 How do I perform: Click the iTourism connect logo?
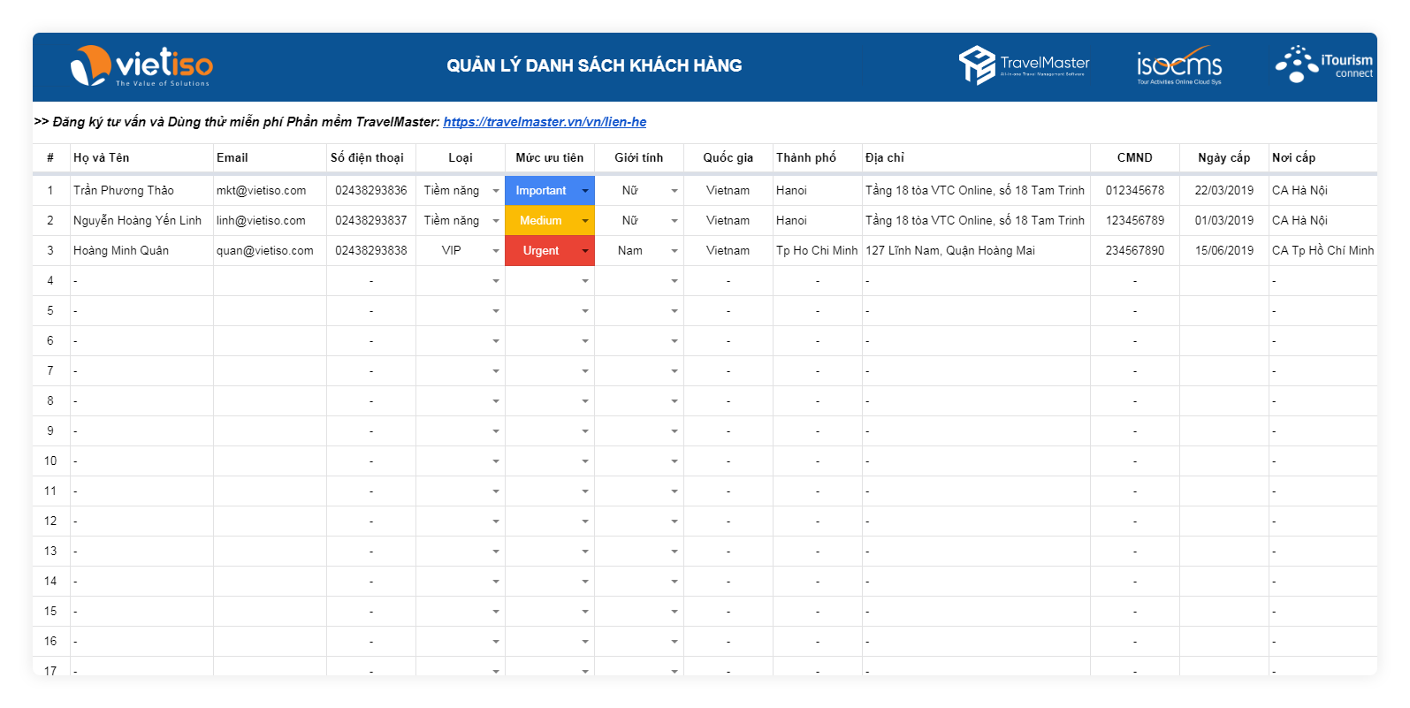(x=1323, y=65)
